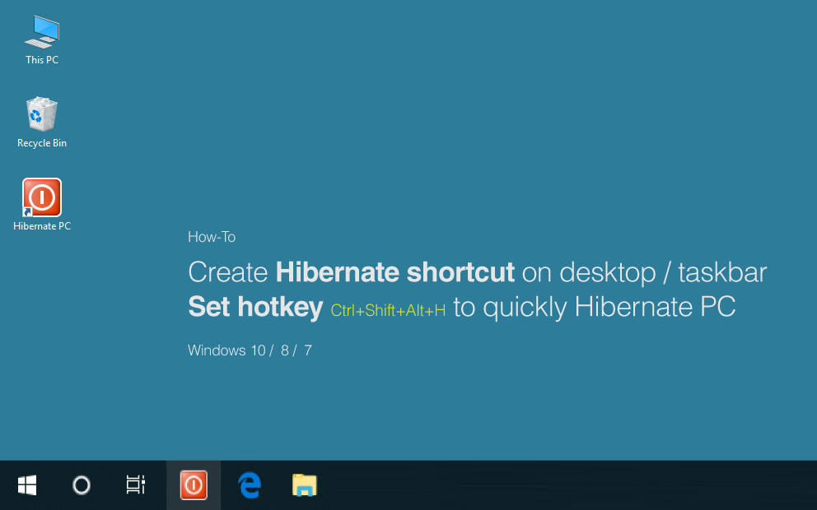Open Microsoft Edge from the taskbar
The image size is (817, 510).
pos(248,485)
